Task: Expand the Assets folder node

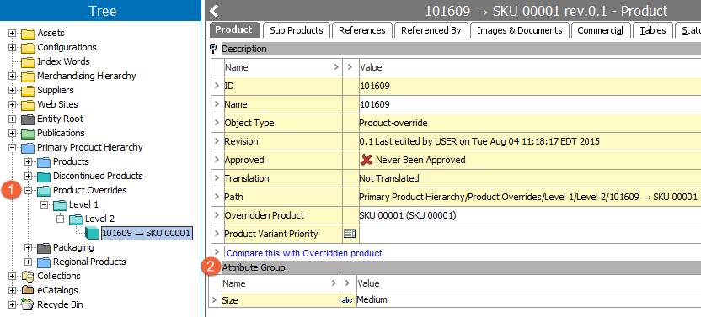Action: 13,33
